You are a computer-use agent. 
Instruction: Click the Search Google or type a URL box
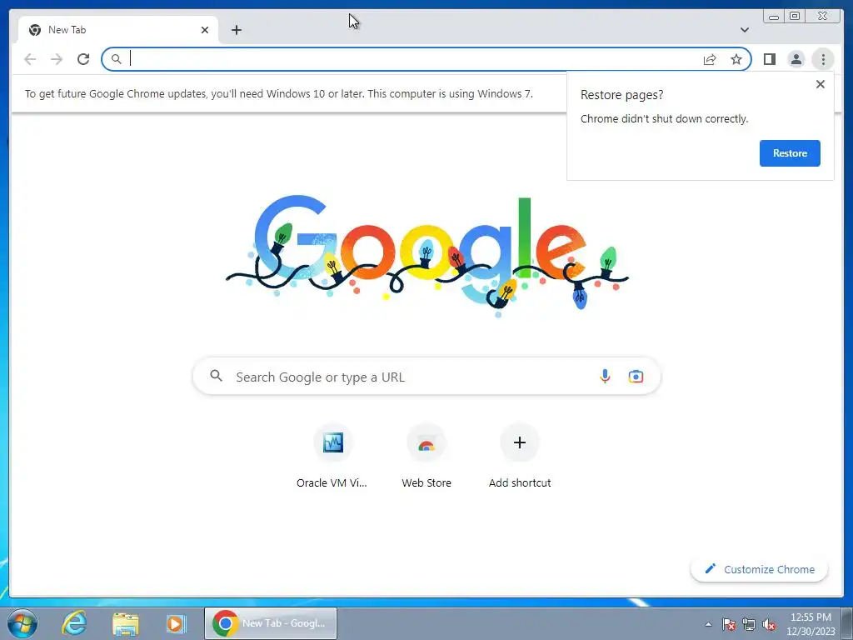(x=426, y=377)
